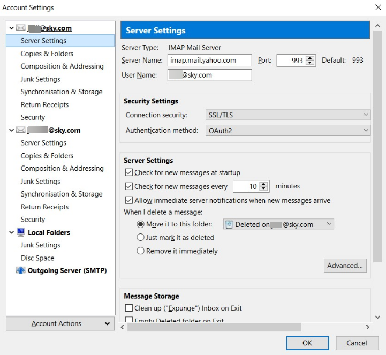Enable Clean up (Expunge) Inbox on Exit

click(x=129, y=308)
